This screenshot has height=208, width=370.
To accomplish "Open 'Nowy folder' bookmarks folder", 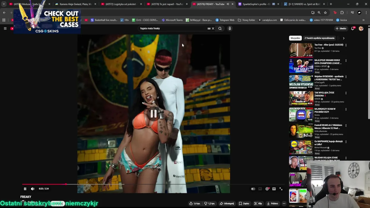I will click(247, 20).
